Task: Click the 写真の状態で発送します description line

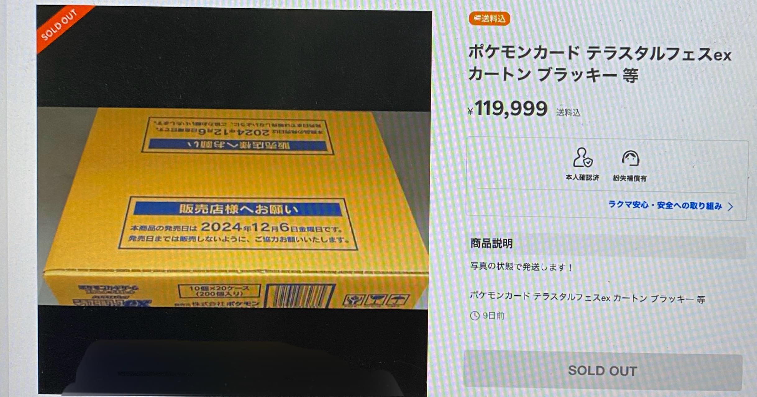Action: [x=521, y=267]
